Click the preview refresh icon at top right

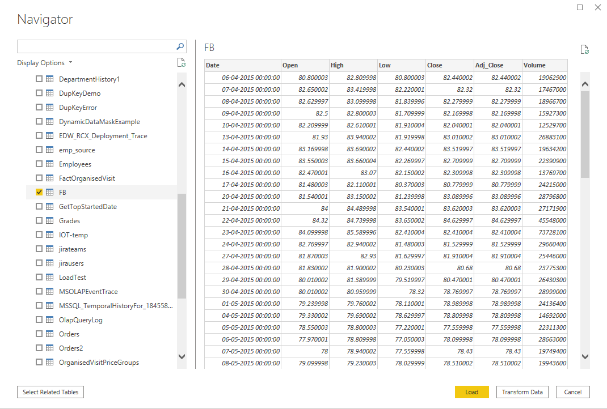584,49
